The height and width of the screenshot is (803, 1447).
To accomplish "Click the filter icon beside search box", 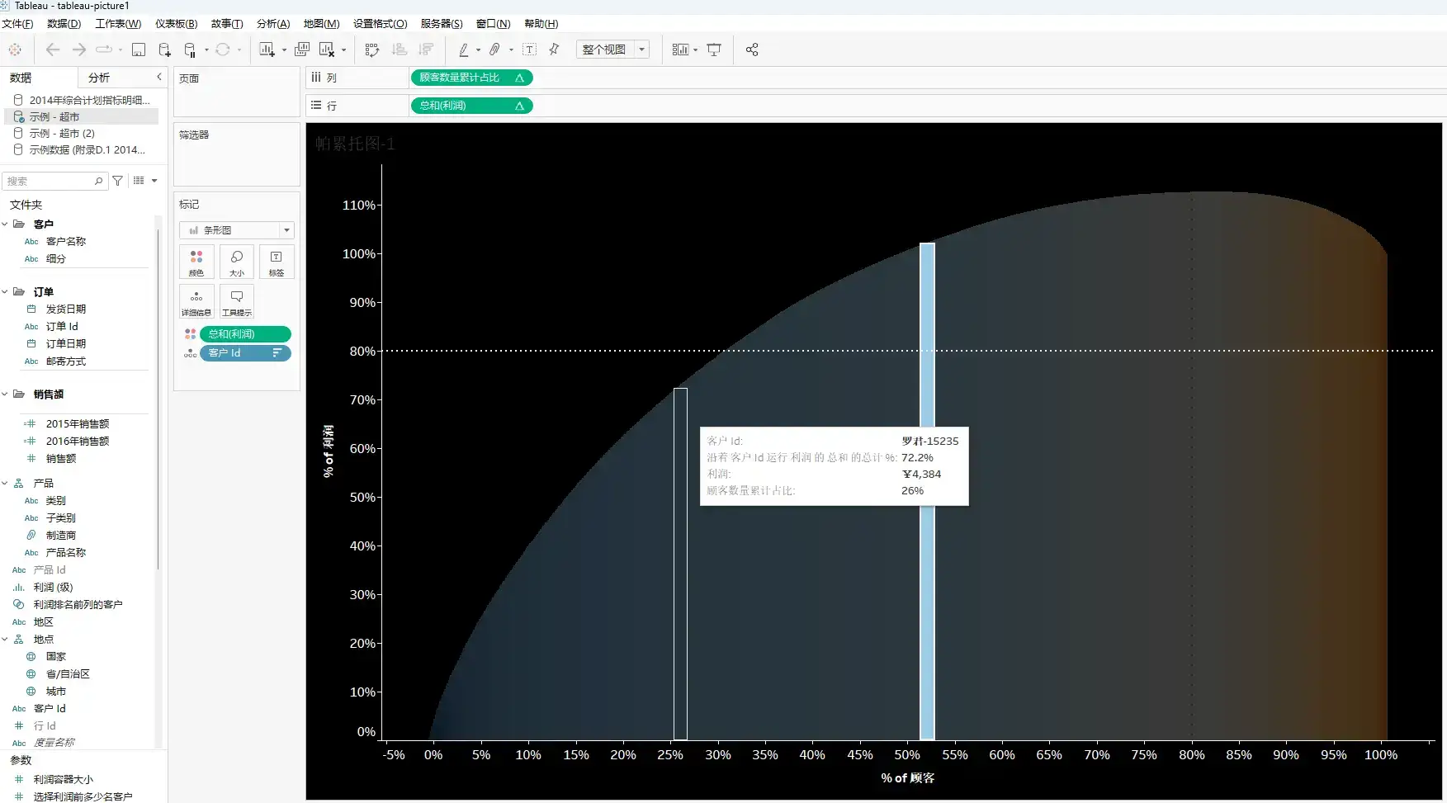I will [118, 181].
